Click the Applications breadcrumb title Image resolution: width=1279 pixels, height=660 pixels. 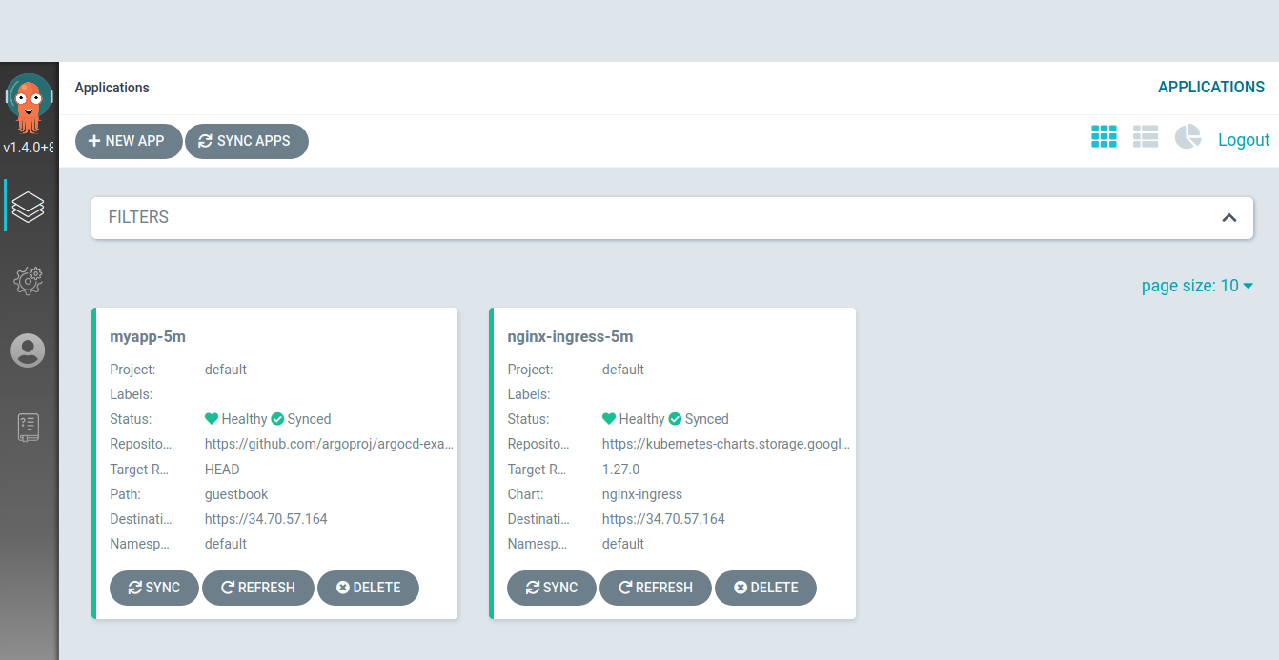[x=112, y=88]
